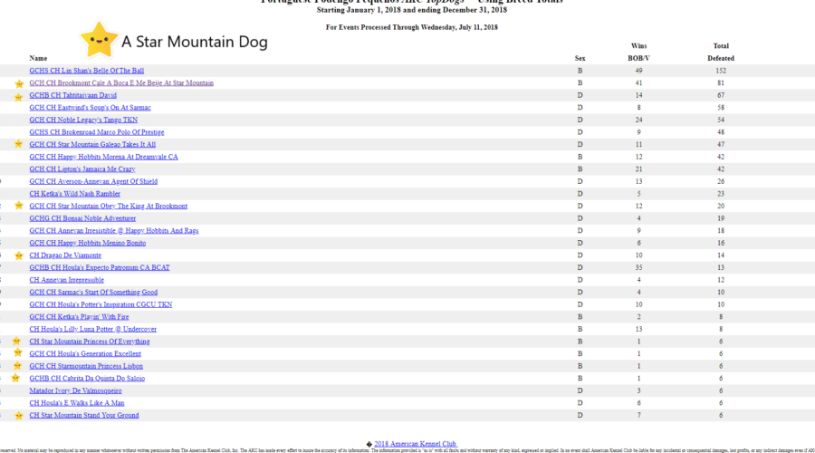This screenshot has height=453, width=815.
Task: Open Houla's Lilly Luna Potter @ Undercover link
Action: (92, 329)
